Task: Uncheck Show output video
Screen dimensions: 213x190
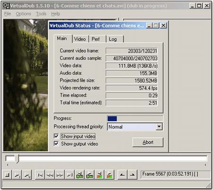Action: click(56, 144)
